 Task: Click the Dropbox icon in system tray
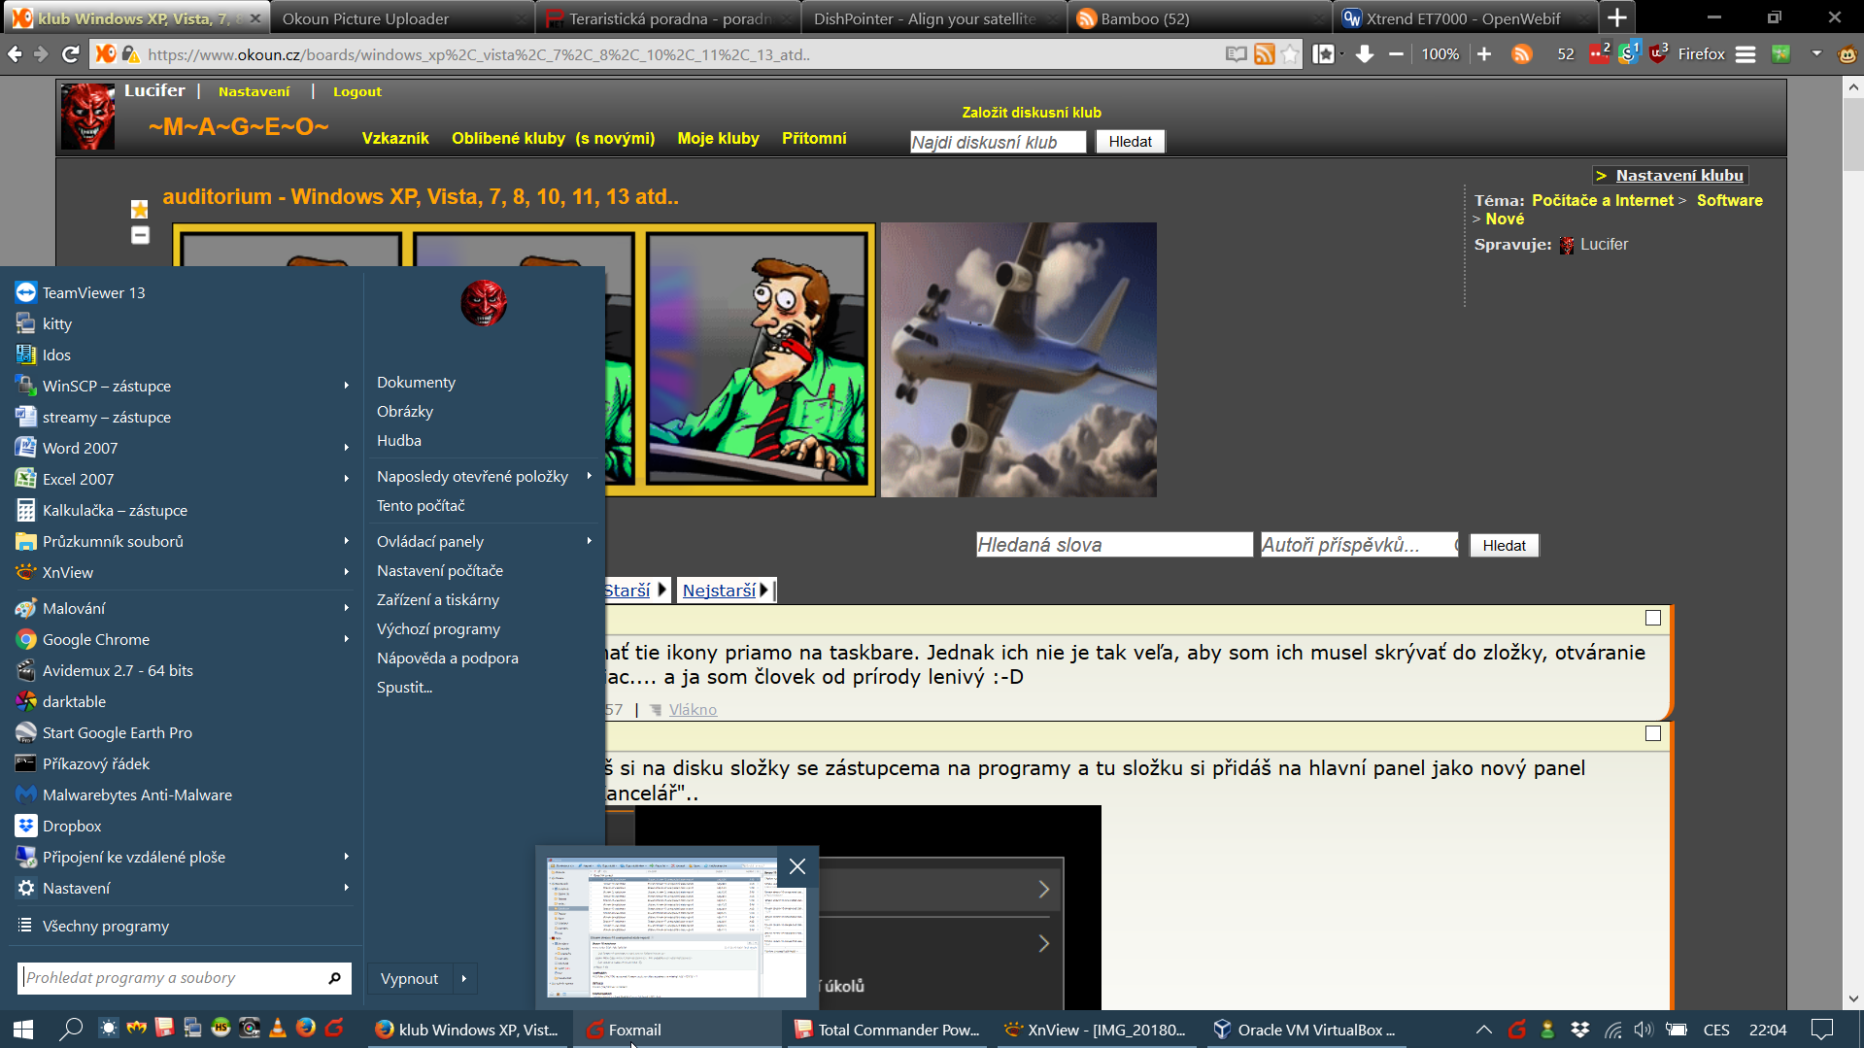point(1580,1030)
